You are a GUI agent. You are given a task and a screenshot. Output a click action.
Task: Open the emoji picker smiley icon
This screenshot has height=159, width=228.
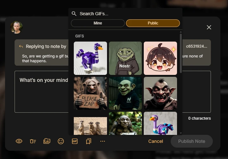[x=61, y=141]
